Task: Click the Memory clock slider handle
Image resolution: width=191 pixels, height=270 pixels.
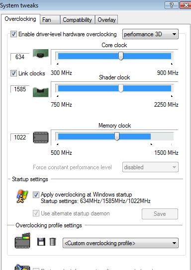Action: tap(117, 136)
